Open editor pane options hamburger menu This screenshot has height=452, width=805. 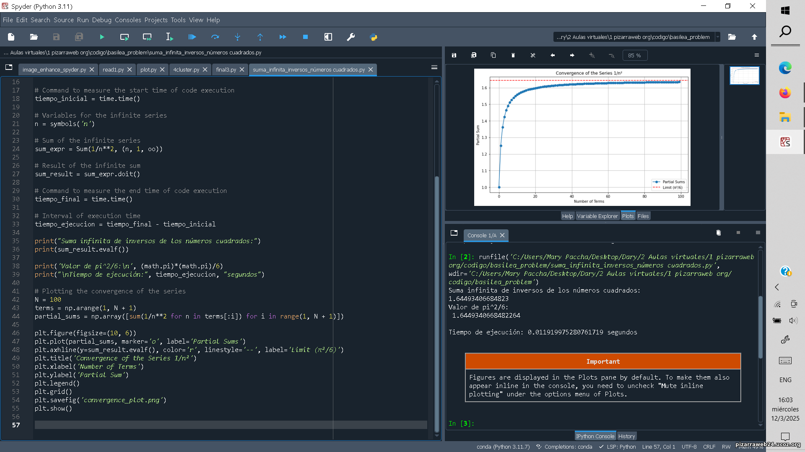(x=434, y=67)
